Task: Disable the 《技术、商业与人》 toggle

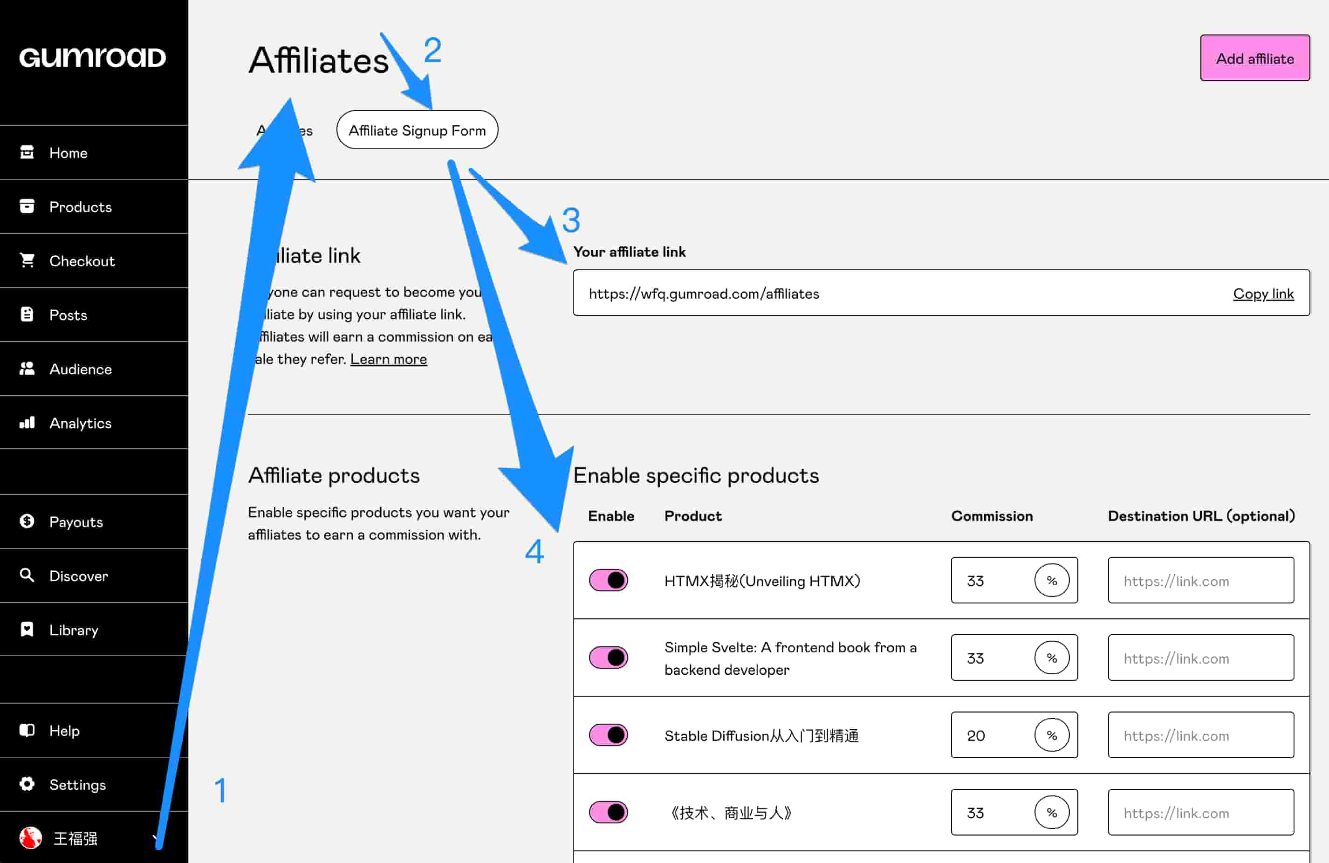Action: (x=608, y=812)
